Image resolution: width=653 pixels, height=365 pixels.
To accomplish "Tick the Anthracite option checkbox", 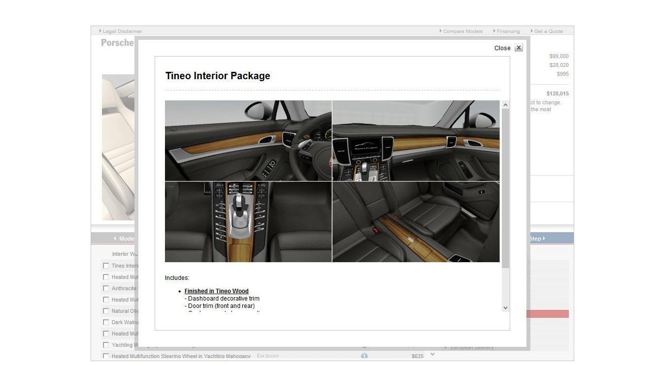I will (x=106, y=288).
